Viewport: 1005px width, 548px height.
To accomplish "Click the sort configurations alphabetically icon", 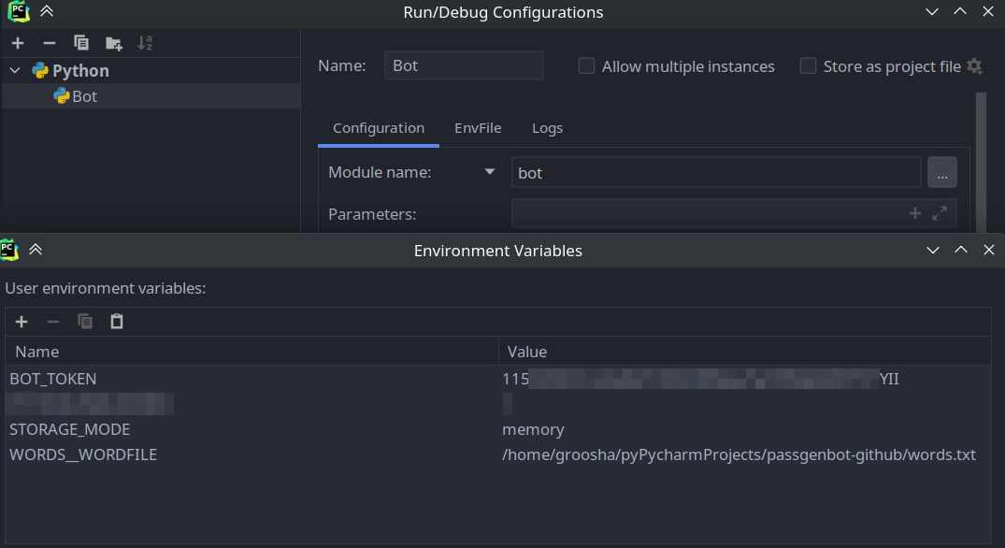I will (145, 43).
